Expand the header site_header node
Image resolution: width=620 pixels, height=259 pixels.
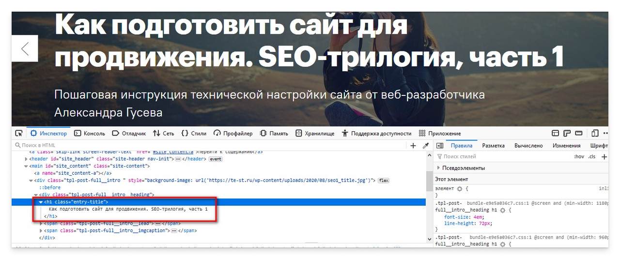(x=27, y=159)
